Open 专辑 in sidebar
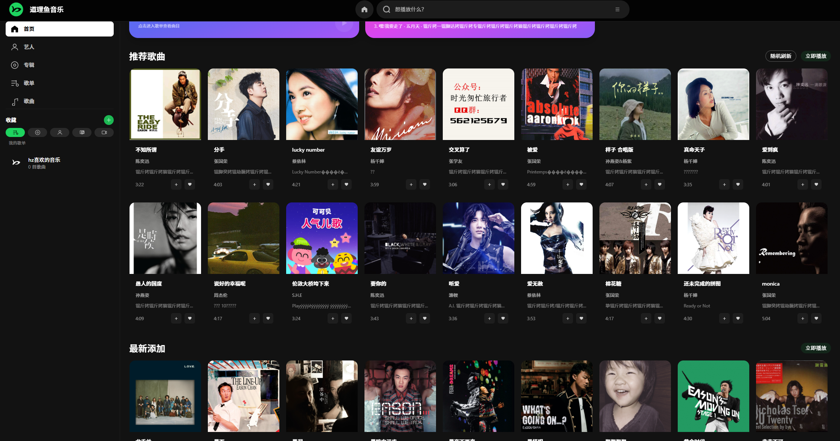 (59, 65)
